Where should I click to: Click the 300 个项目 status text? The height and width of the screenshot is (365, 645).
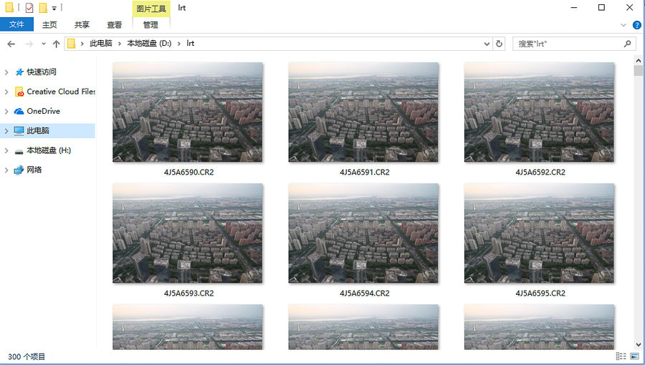[27, 356]
